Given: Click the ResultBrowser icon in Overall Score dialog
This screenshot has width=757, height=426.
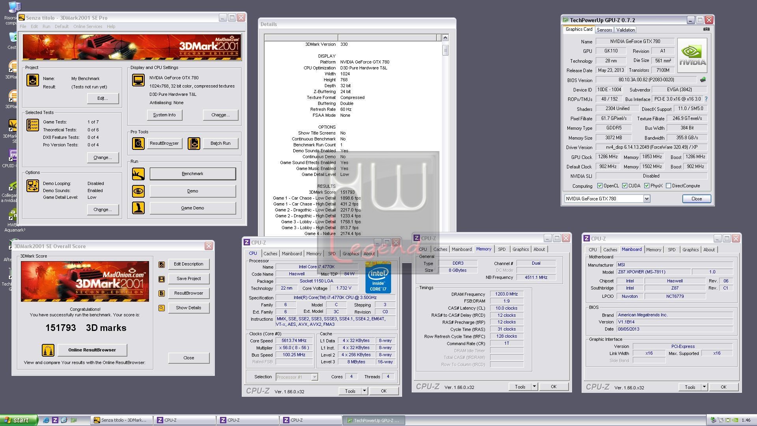Looking at the screenshot, I should [x=162, y=293].
